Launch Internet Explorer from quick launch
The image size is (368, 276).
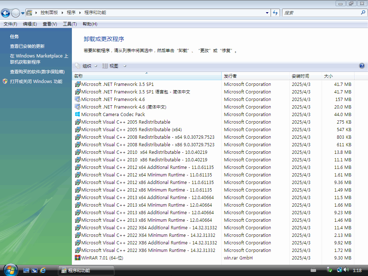click(x=43, y=270)
